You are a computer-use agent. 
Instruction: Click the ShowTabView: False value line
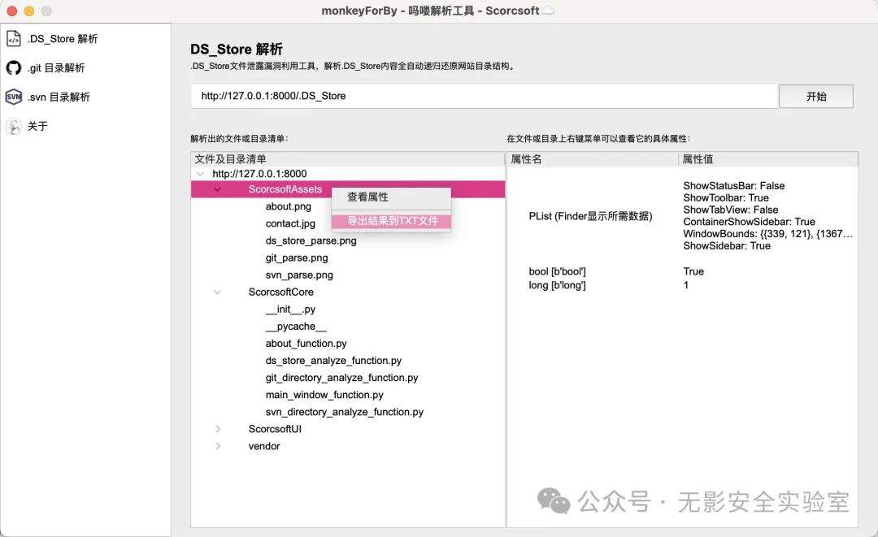pos(730,210)
